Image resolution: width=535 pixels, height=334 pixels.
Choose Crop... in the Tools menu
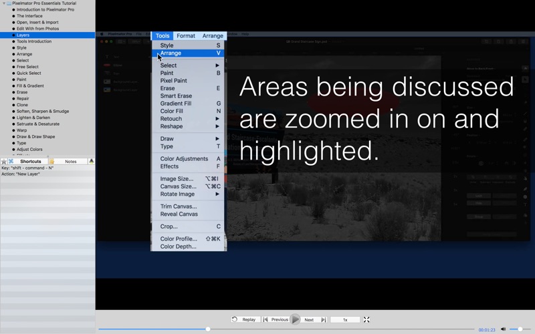click(189, 226)
